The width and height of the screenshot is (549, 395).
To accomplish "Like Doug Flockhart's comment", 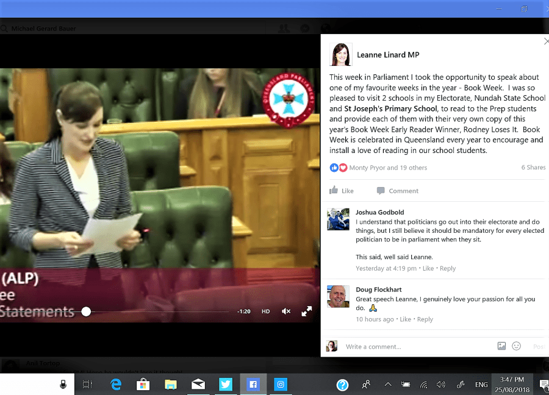I will tap(405, 319).
